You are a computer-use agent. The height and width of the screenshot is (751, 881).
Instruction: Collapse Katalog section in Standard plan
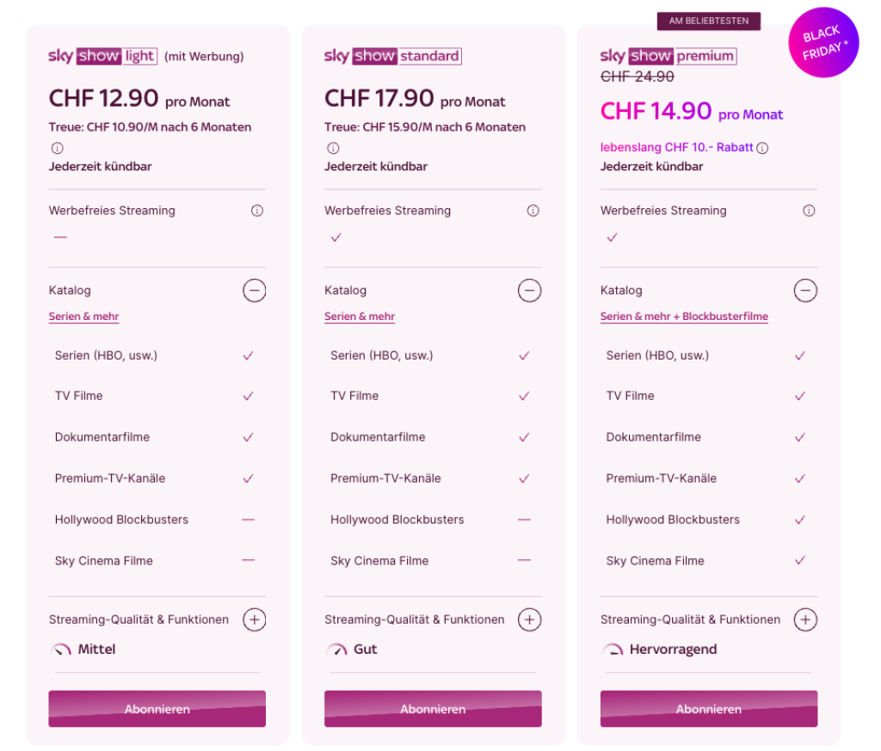pyautogui.click(x=530, y=291)
